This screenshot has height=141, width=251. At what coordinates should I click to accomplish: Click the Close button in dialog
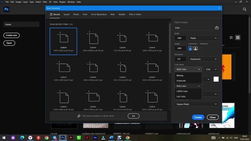tap(213, 117)
